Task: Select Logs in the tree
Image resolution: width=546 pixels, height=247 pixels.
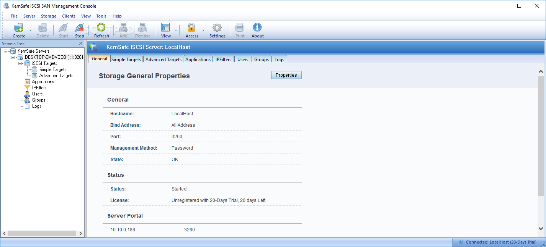Action: pos(36,106)
